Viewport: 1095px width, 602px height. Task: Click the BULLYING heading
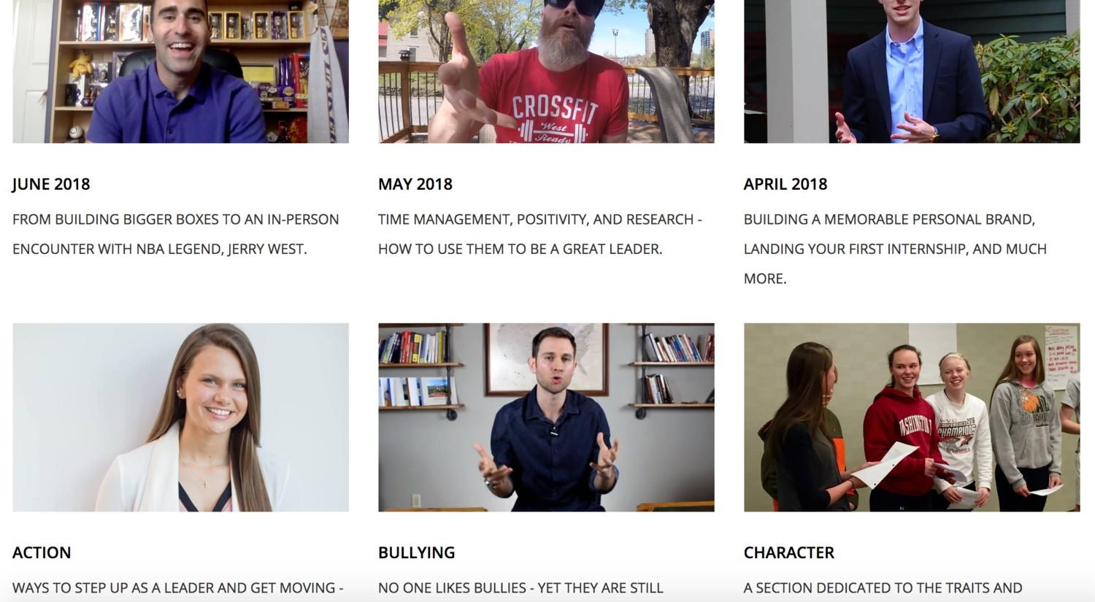click(417, 552)
